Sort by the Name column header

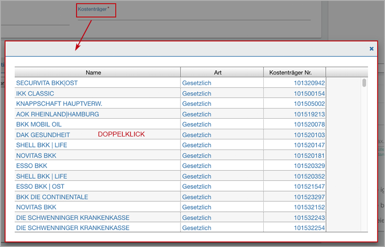[98, 73]
